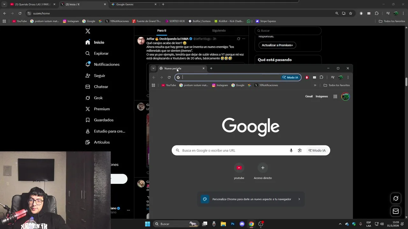Select the Nueva pestaña tab
The height and width of the screenshot is (229, 408).
pyautogui.click(x=182, y=68)
